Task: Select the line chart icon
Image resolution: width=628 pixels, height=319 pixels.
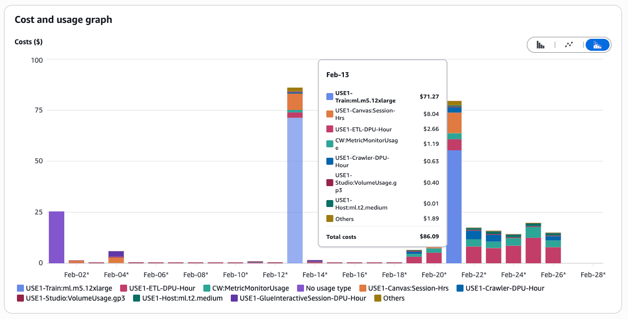Action: click(569, 45)
